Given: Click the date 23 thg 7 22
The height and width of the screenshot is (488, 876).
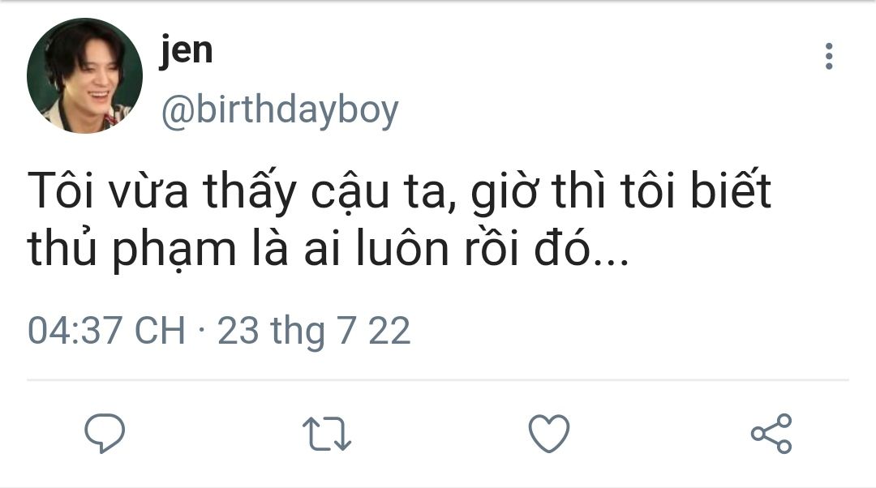Looking at the screenshot, I should [x=314, y=331].
